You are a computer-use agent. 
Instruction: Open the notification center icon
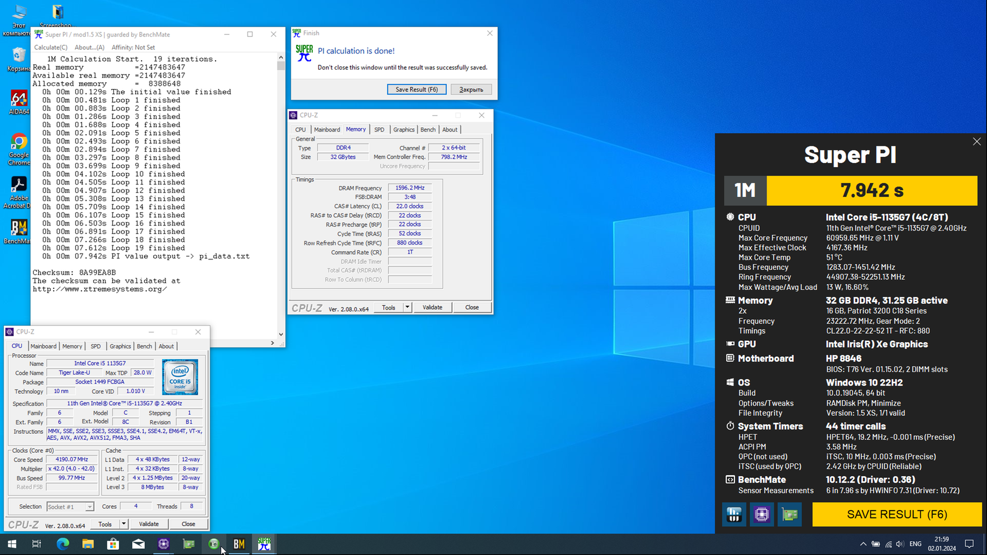tap(969, 544)
